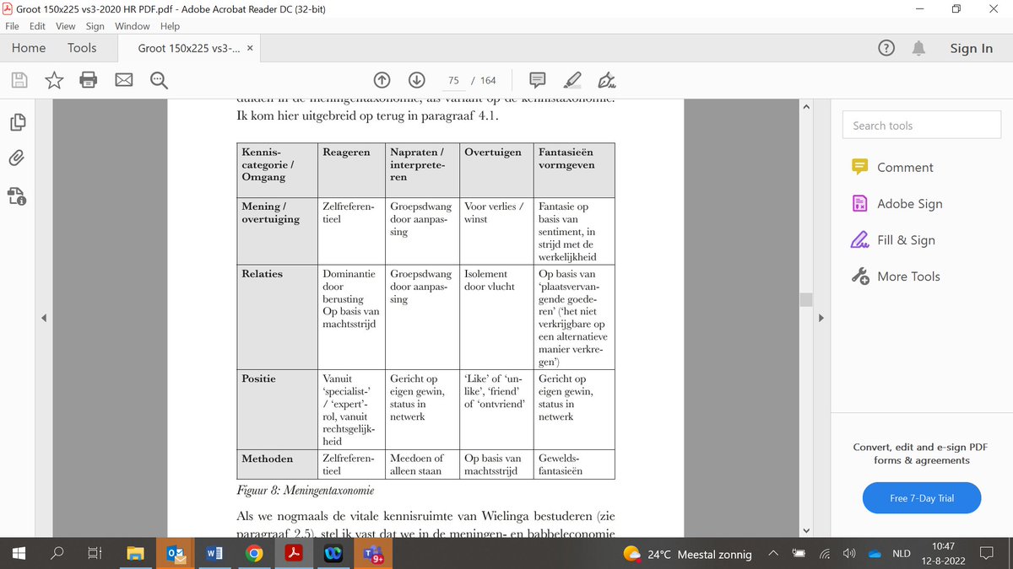Click scrollbar up arrow of document
1013x569 pixels.
(x=806, y=107)
